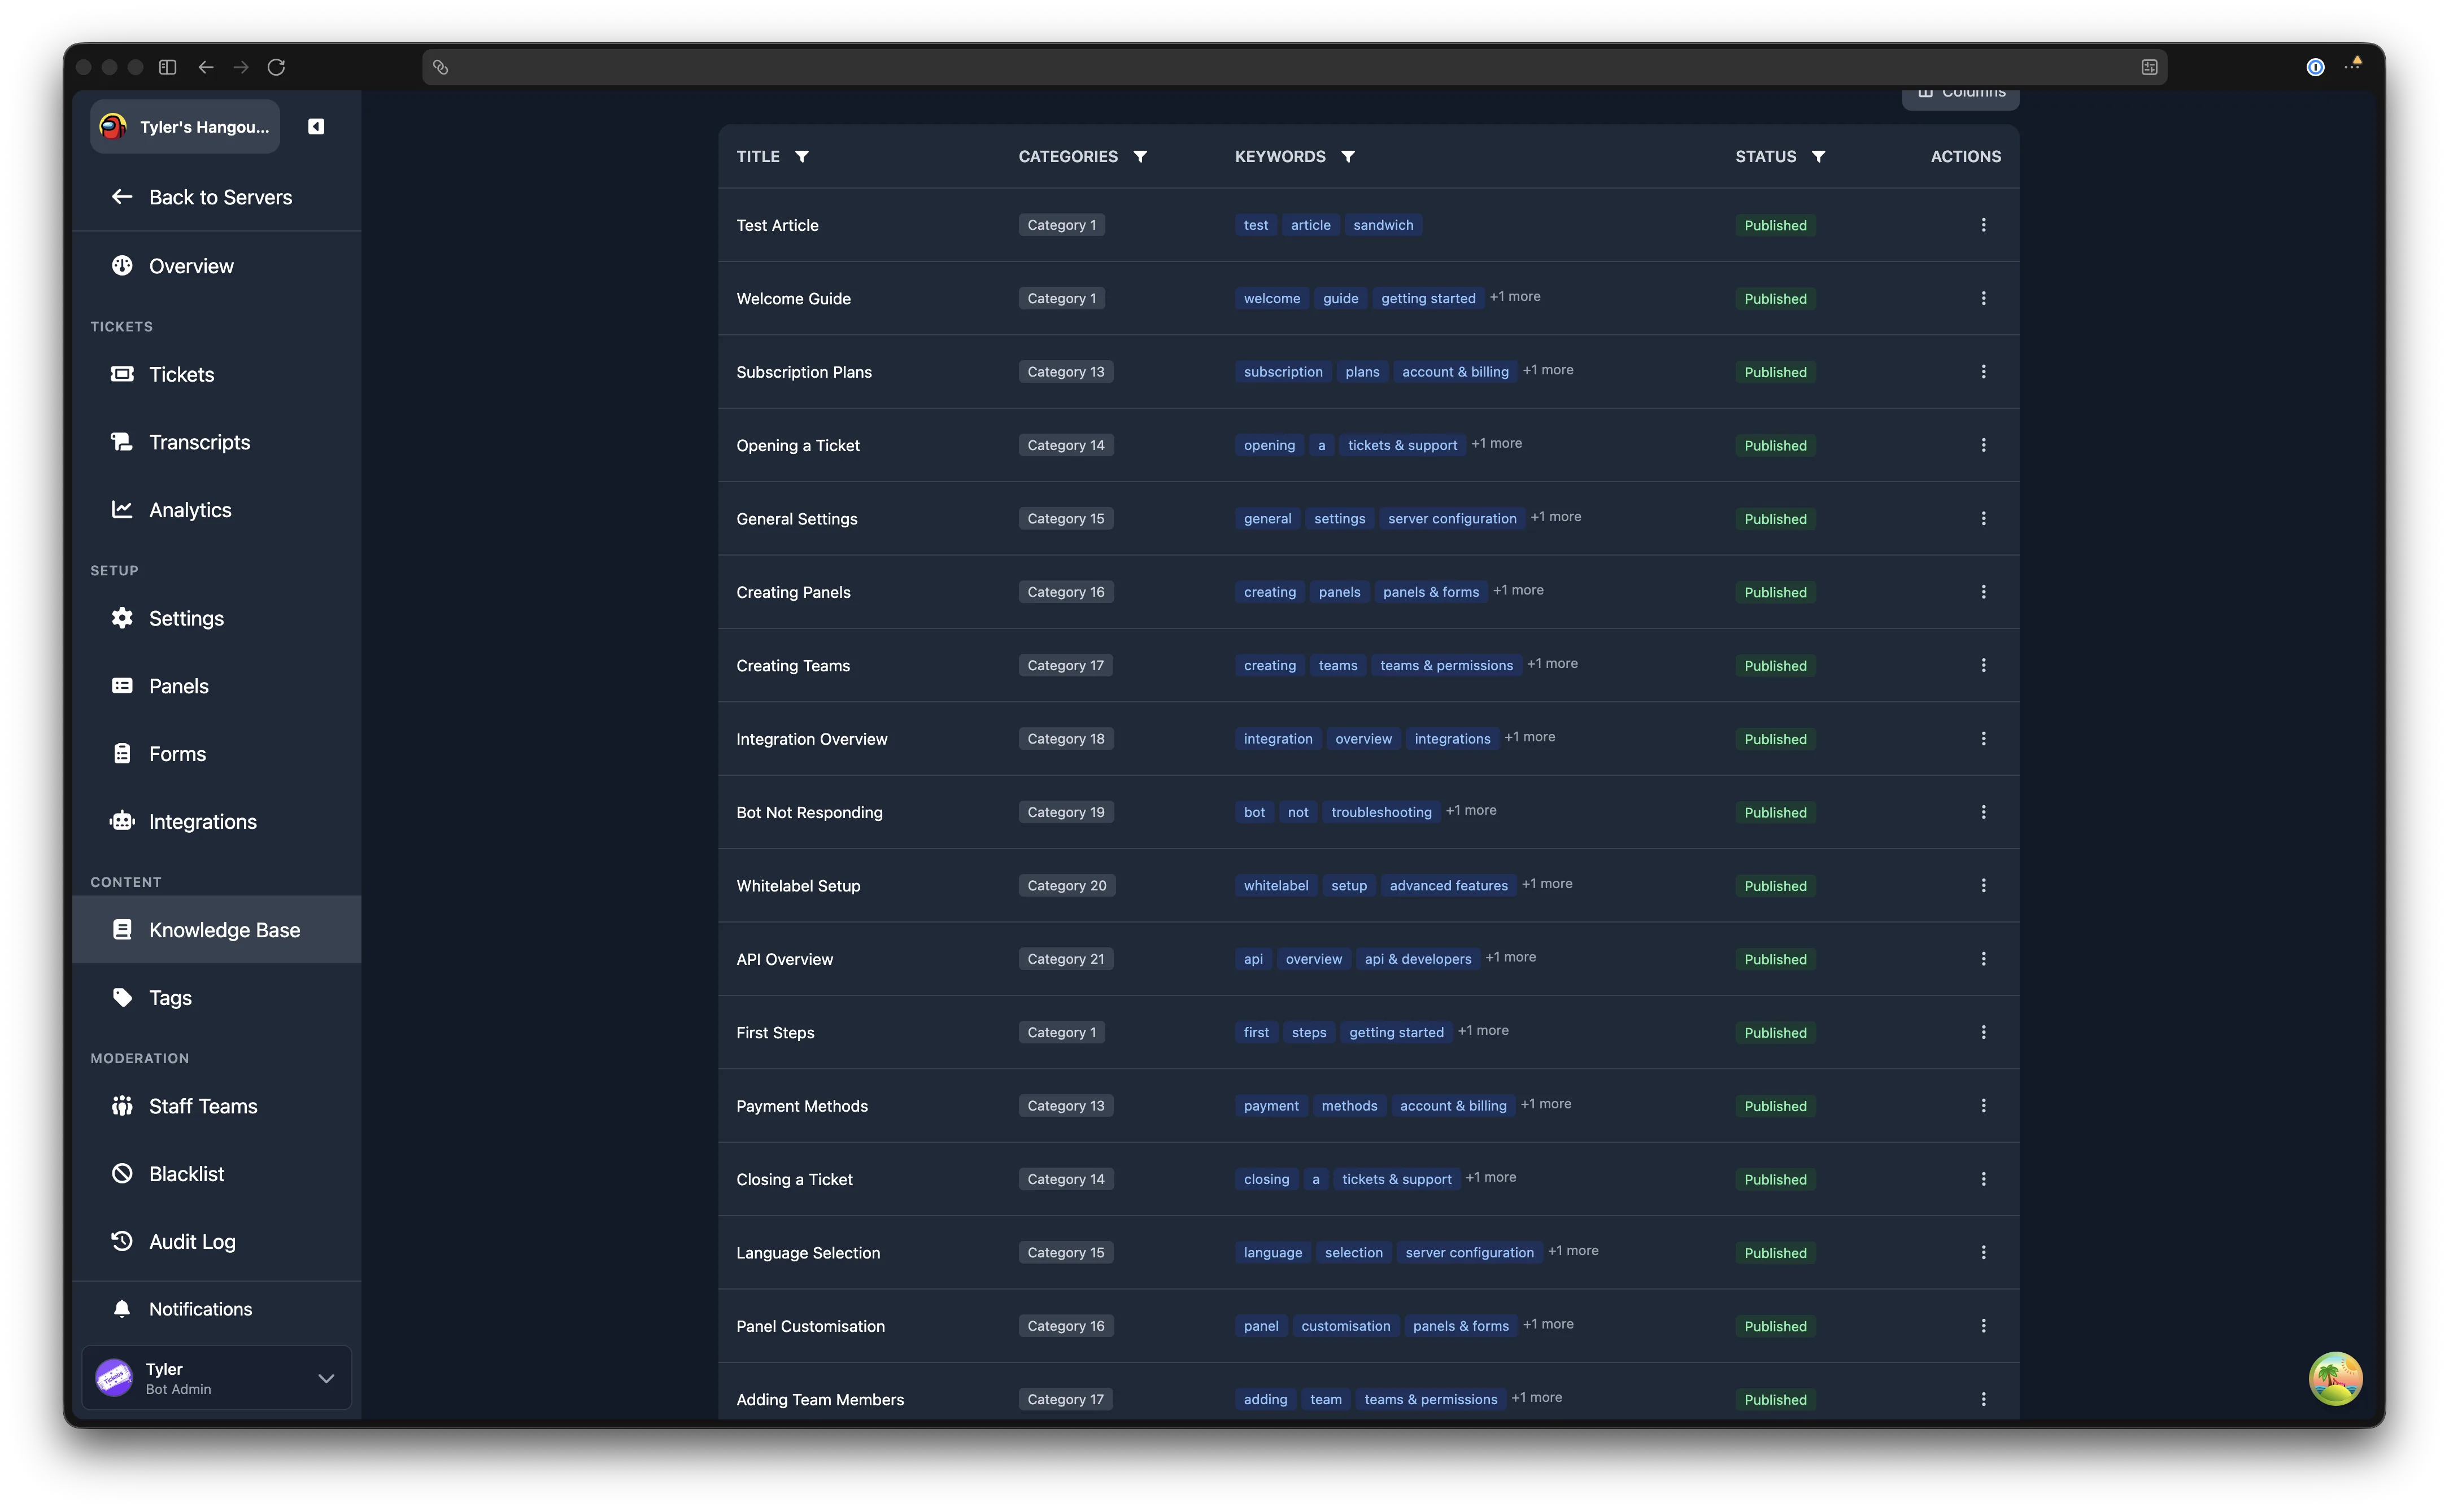The height and width of the screenshot is (1512, 2449).
Task: Filter the Categories column
Action: point(1140,157)
